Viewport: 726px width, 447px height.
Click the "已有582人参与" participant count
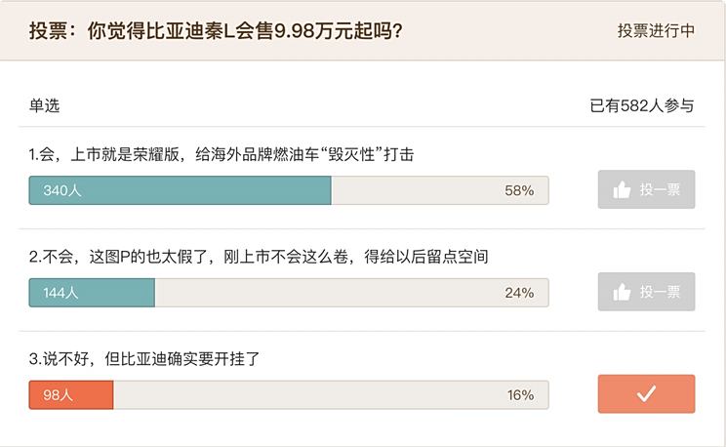tap(642, 105)
